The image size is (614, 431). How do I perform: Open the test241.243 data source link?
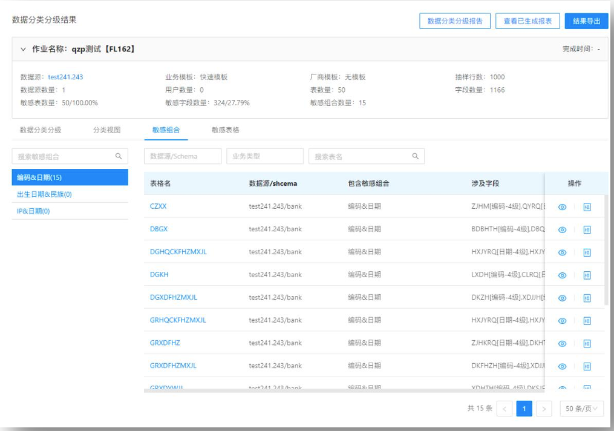64,77
